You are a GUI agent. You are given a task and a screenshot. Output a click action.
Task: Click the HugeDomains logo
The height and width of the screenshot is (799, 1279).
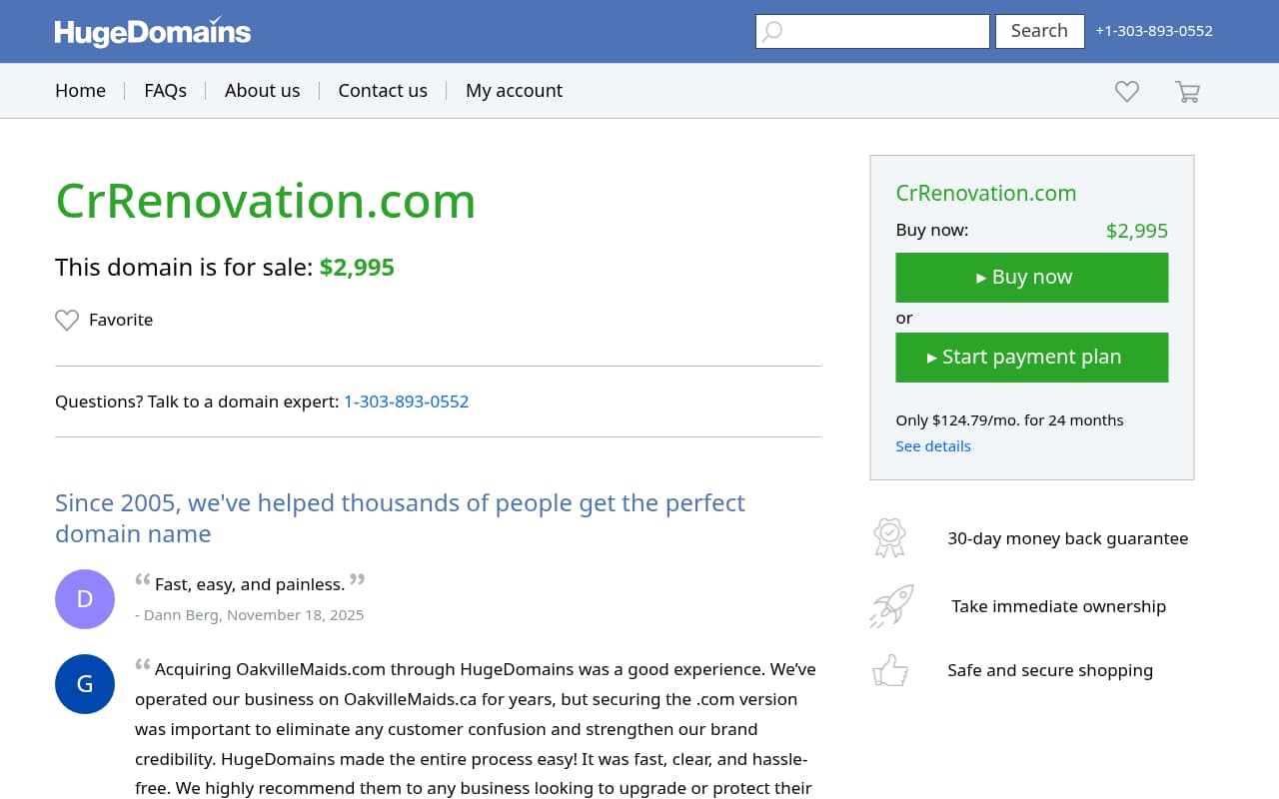pyautogui.click(x=153, y=32)
